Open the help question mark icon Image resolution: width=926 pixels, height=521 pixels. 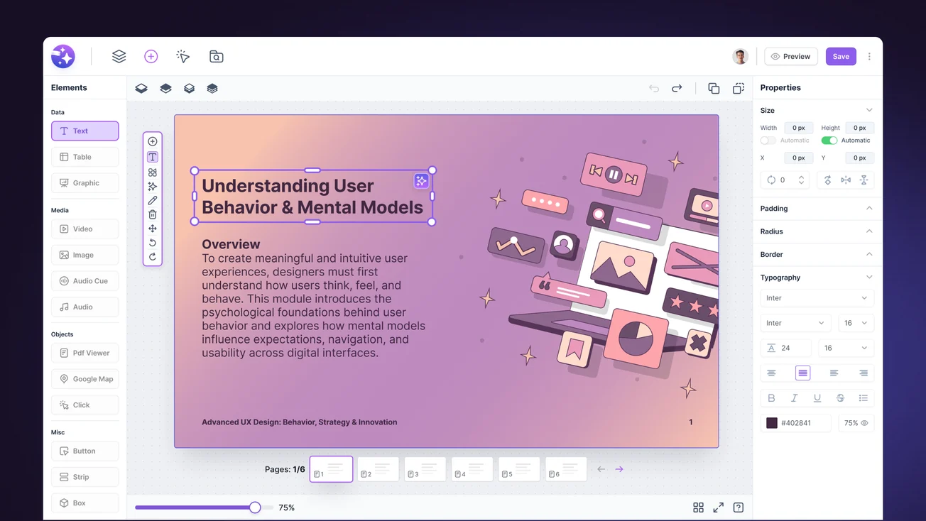click(739, 508)
